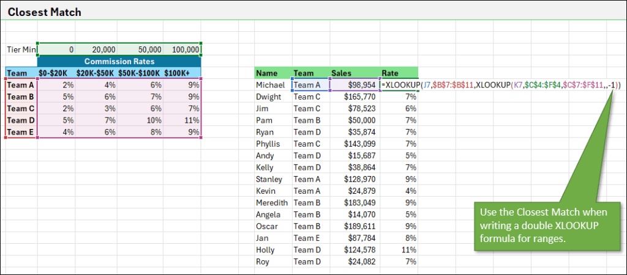Click the Closest Match title cell
This screenshot has width=627, height=275.
coord(44,12)
